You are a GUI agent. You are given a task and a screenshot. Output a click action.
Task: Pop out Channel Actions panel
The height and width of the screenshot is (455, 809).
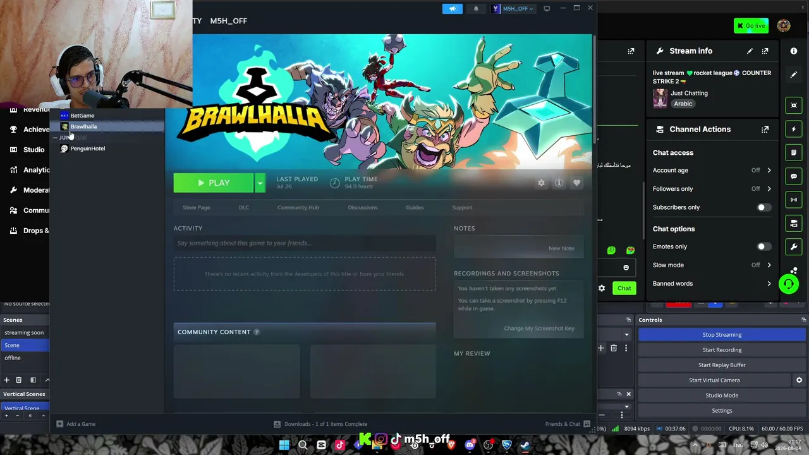pos(765,129)
